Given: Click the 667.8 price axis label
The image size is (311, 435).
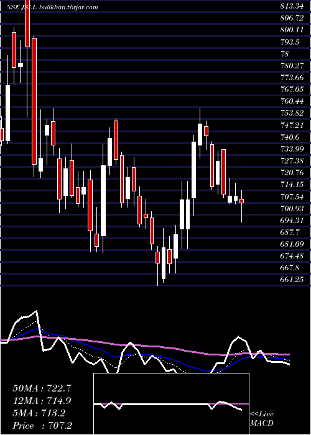Looking at the screenshot, I should [x=290, y=268].
